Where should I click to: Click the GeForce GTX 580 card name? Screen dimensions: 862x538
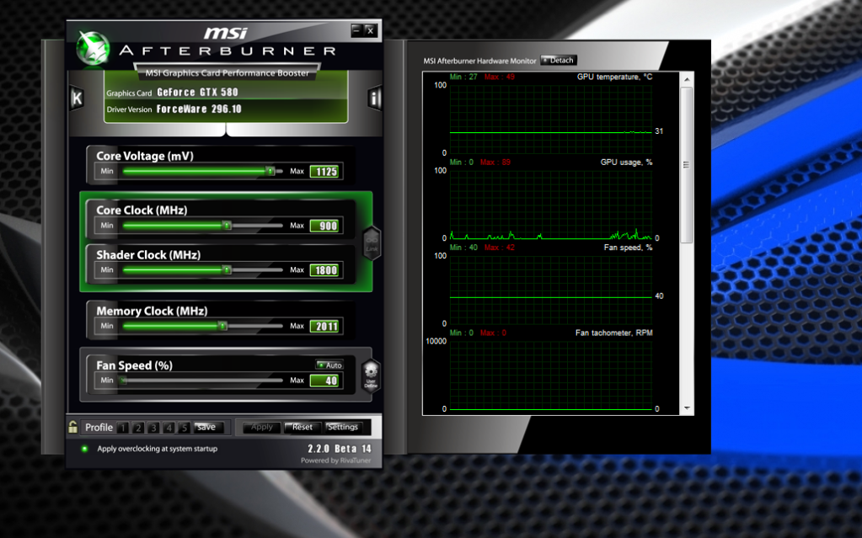pyautogui.click(x=197, y=93)
